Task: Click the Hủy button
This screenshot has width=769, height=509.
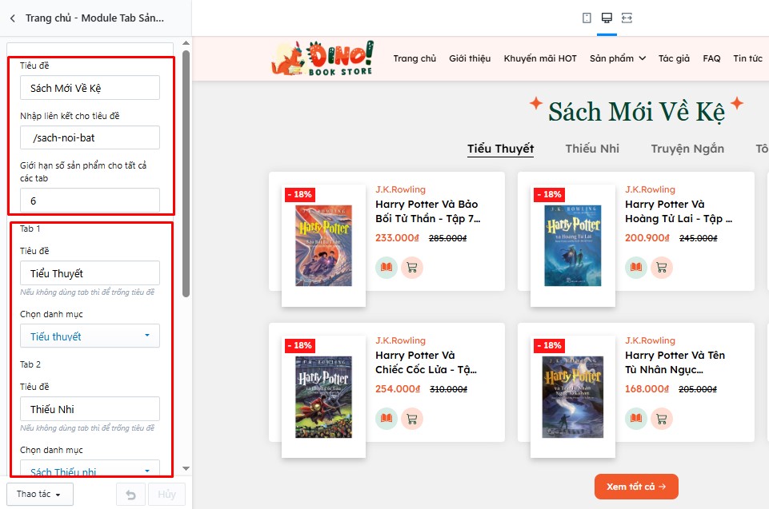Action: (x=166, y=495)
